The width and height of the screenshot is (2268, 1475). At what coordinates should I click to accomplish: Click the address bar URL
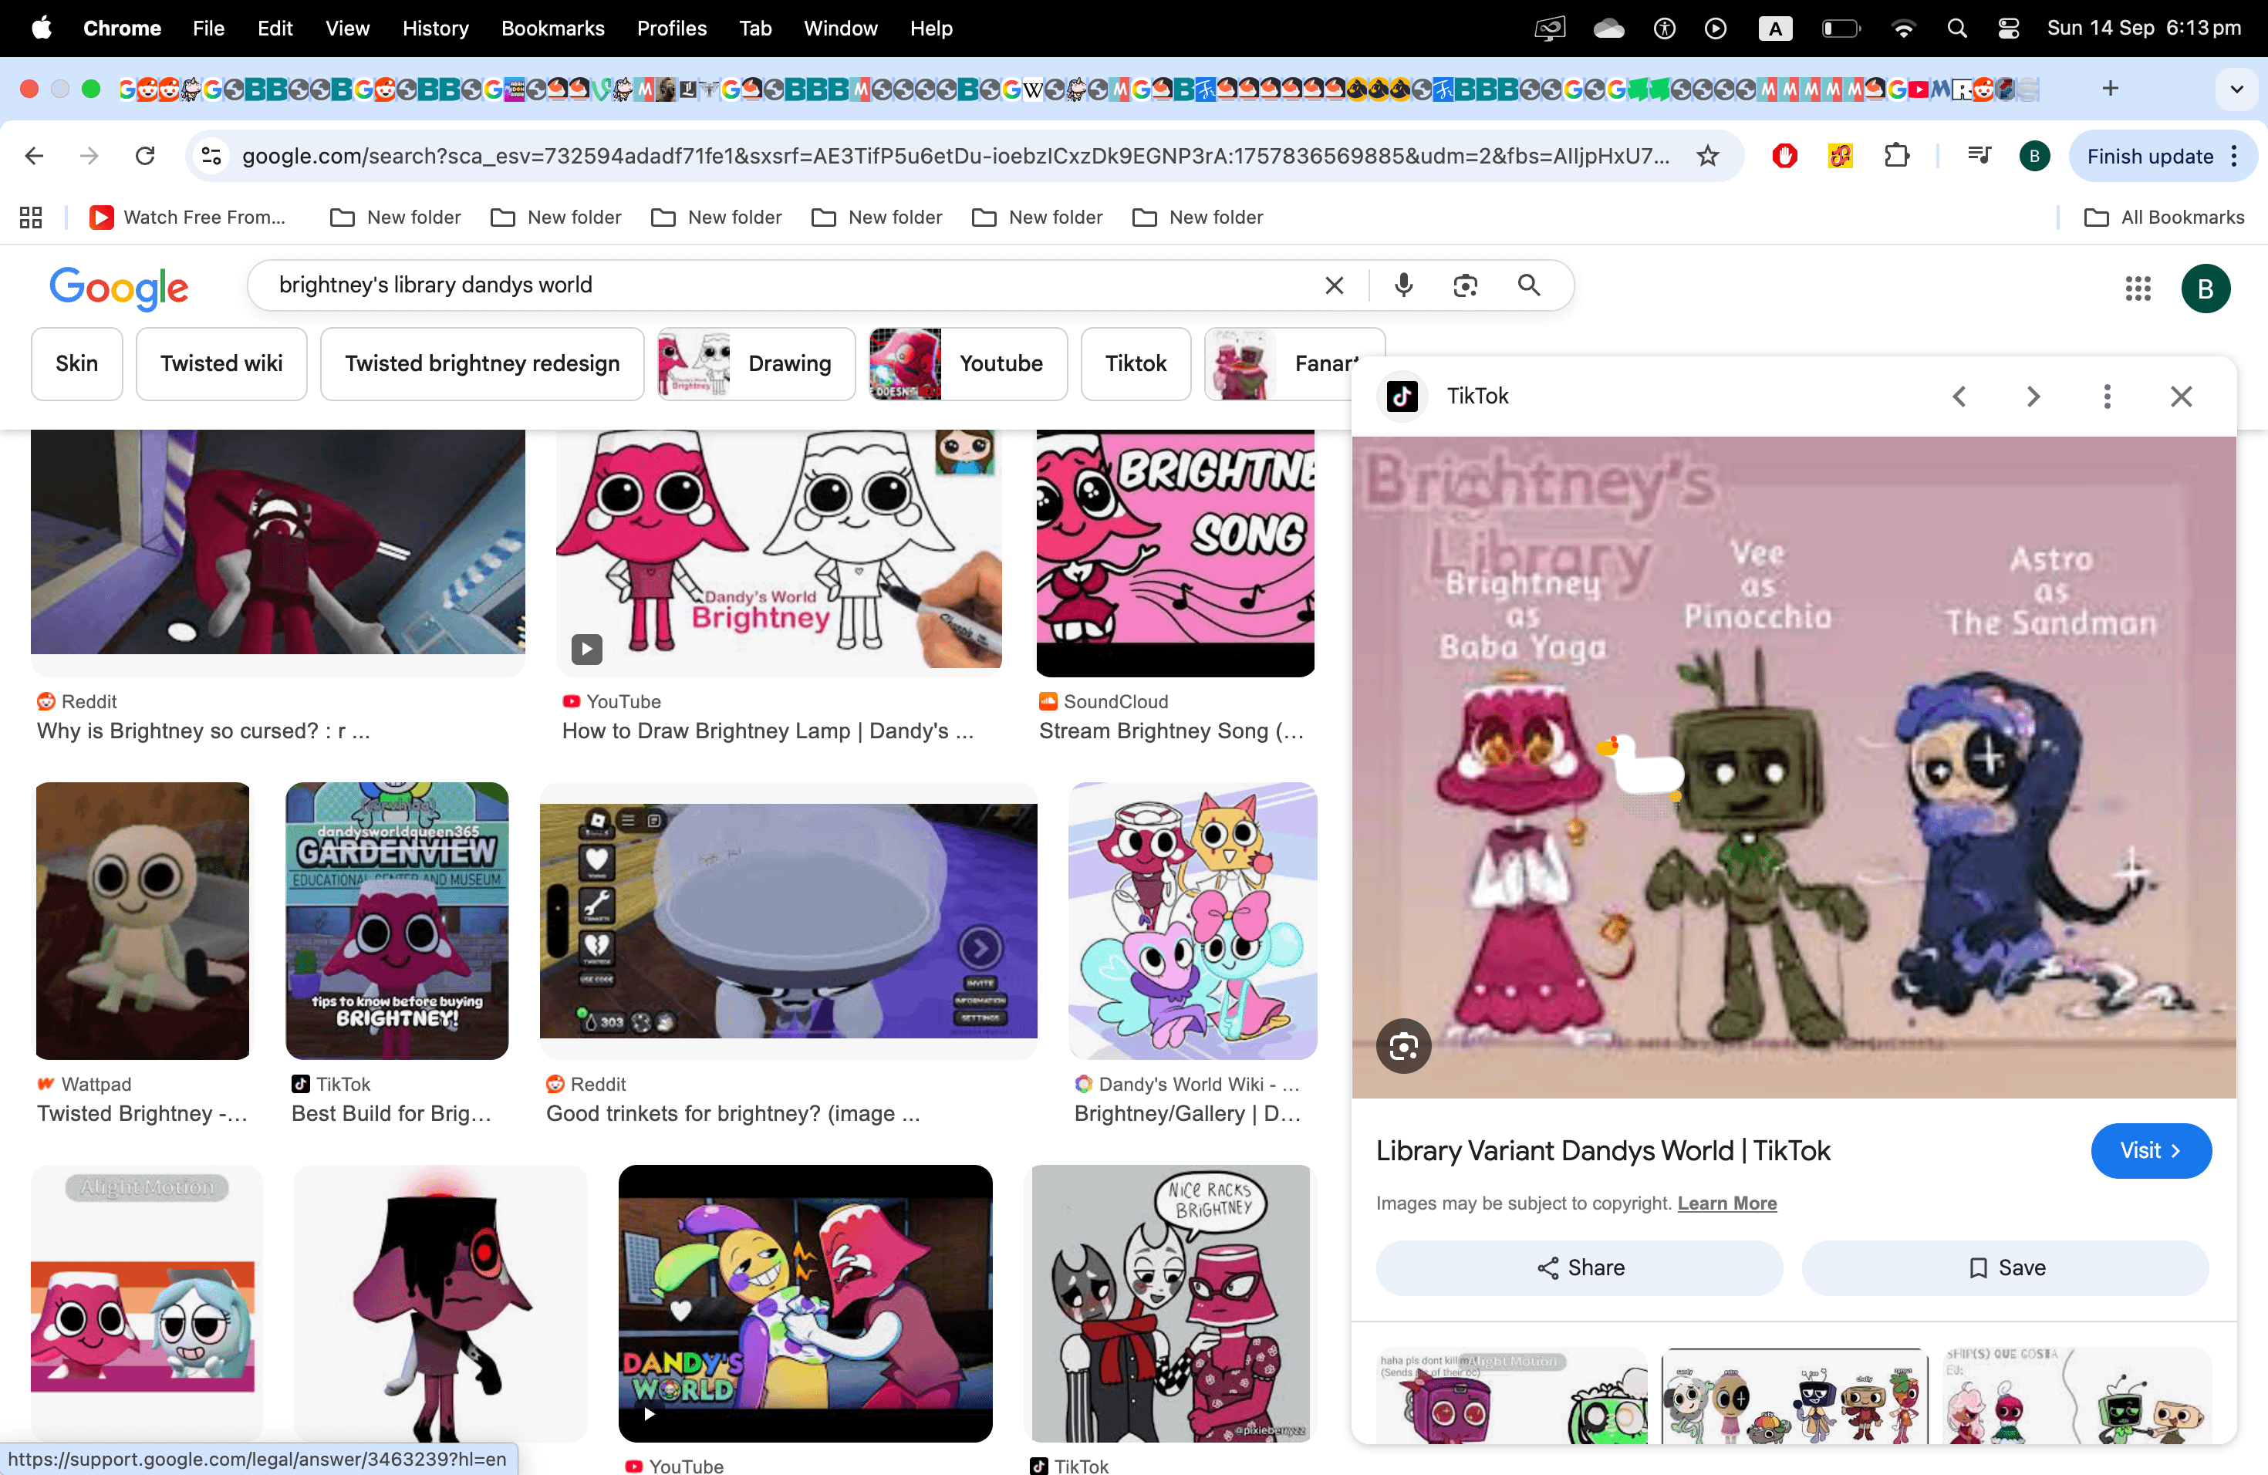(x=956, y=155)
